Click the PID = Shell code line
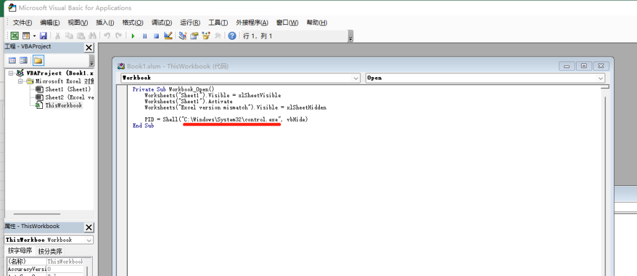 (226, 120)
